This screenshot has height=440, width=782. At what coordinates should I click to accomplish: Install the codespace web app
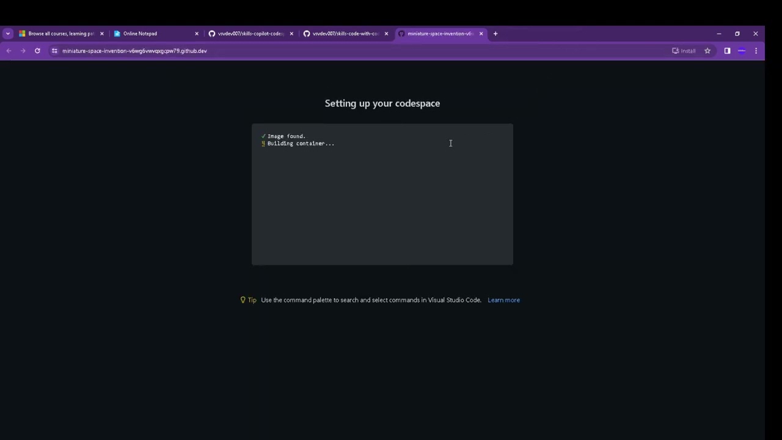pyautogui.click(x=684, y=51)
